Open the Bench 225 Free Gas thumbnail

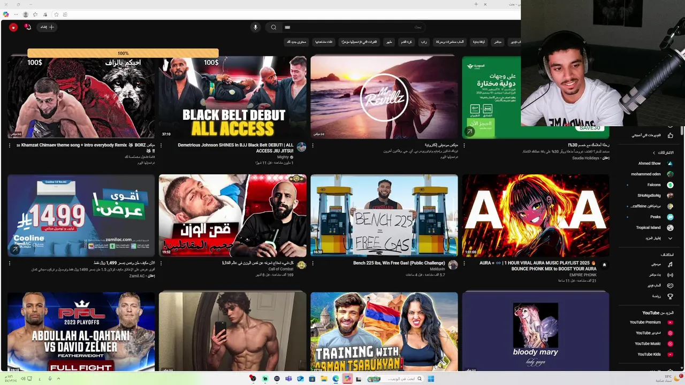[384, 215]
